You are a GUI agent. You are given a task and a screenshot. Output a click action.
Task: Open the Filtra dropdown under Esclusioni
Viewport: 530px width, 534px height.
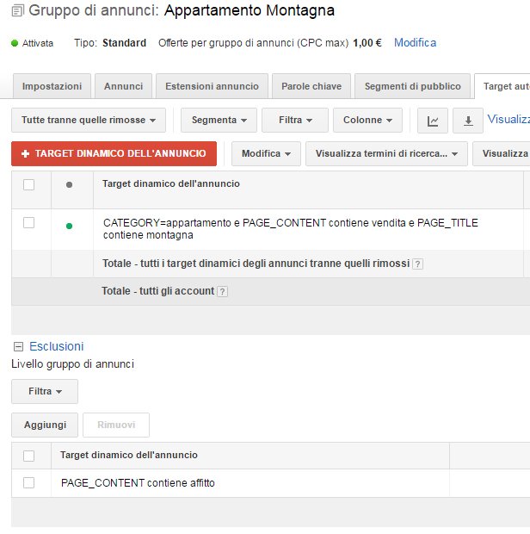tap(45, 391)
